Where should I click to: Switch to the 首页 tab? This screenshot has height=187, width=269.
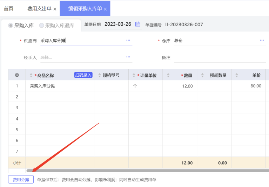point(8,9)
